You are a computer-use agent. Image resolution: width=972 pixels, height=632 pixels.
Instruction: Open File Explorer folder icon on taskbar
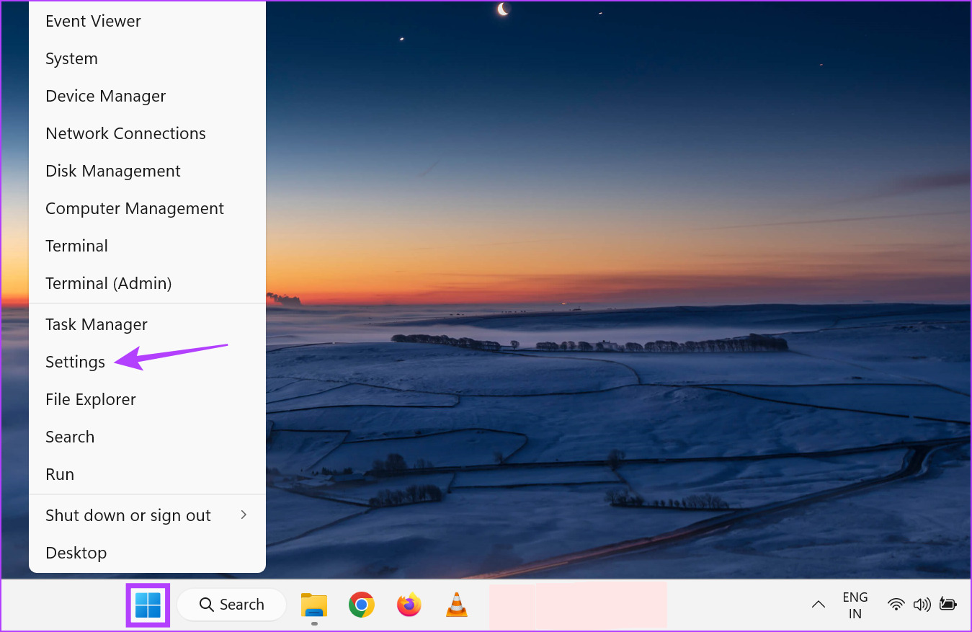pyautogui.click(x=314, y=605)
